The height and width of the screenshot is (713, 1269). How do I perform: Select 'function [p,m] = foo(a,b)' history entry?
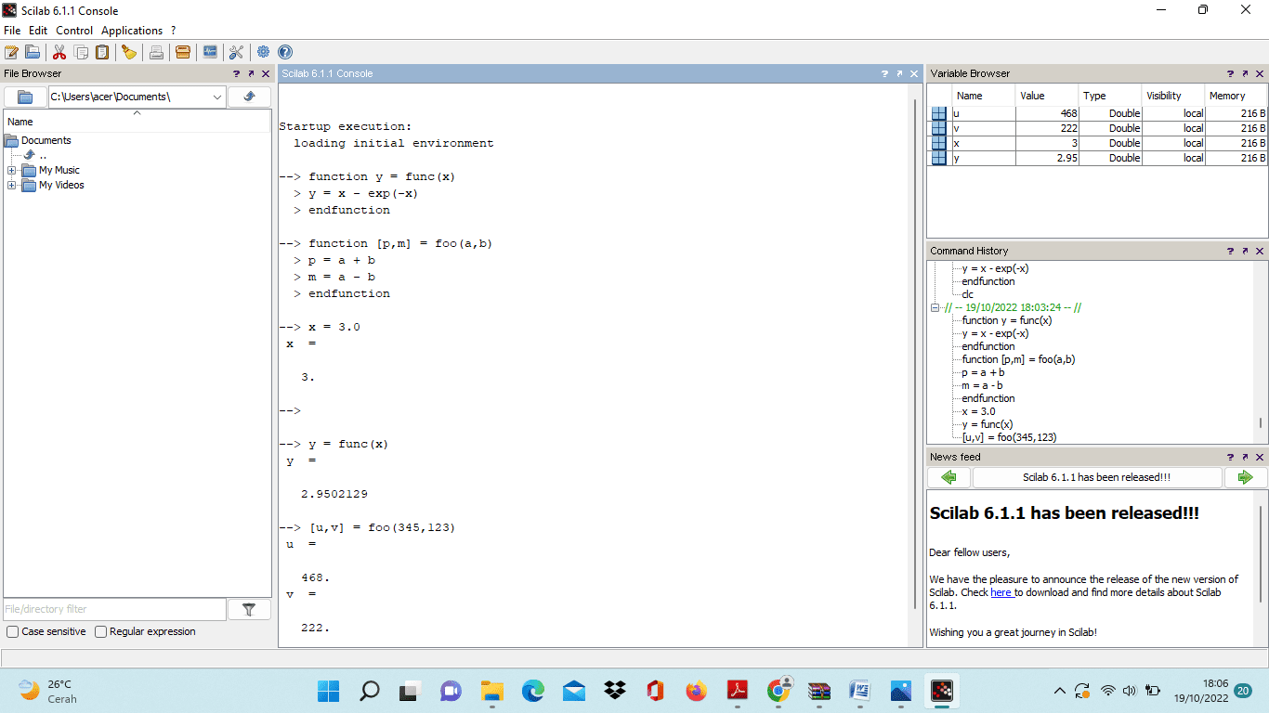[x=1018, y=359]
